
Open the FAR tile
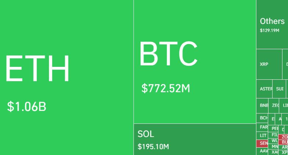(263, 127)
